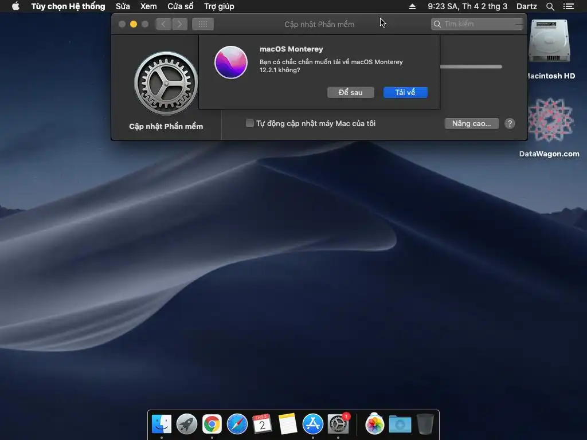
Task: Click the Tải về download button
Action: pos(405,92)
